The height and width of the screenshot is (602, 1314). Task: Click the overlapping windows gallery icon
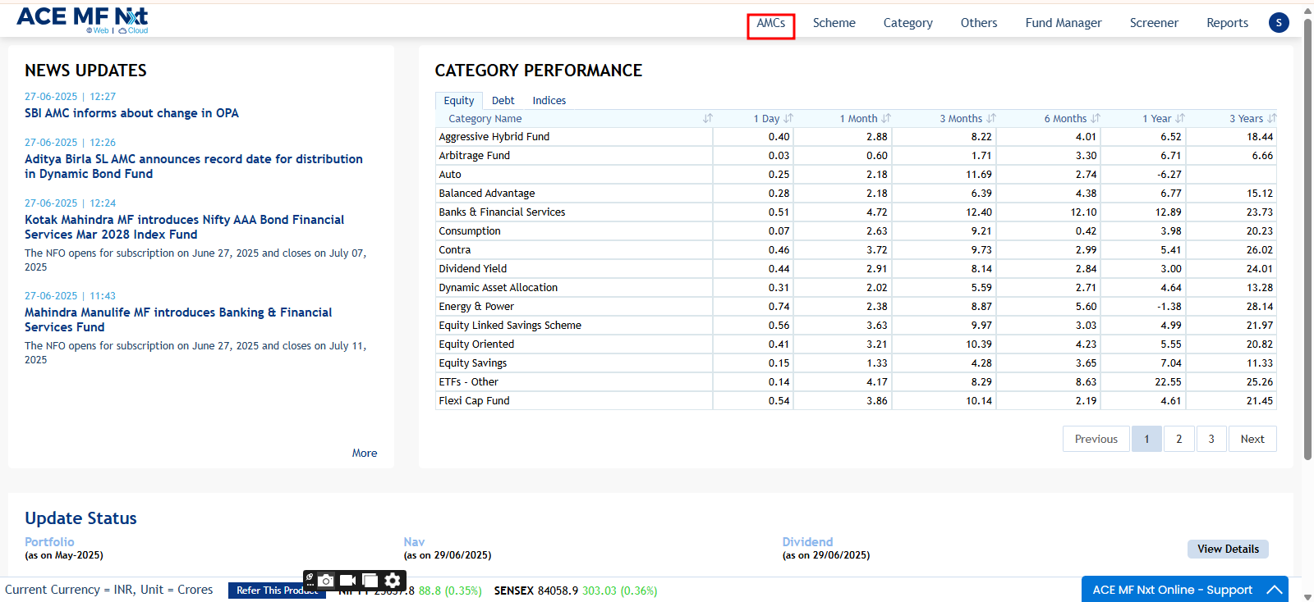click(x=370, y=581)
